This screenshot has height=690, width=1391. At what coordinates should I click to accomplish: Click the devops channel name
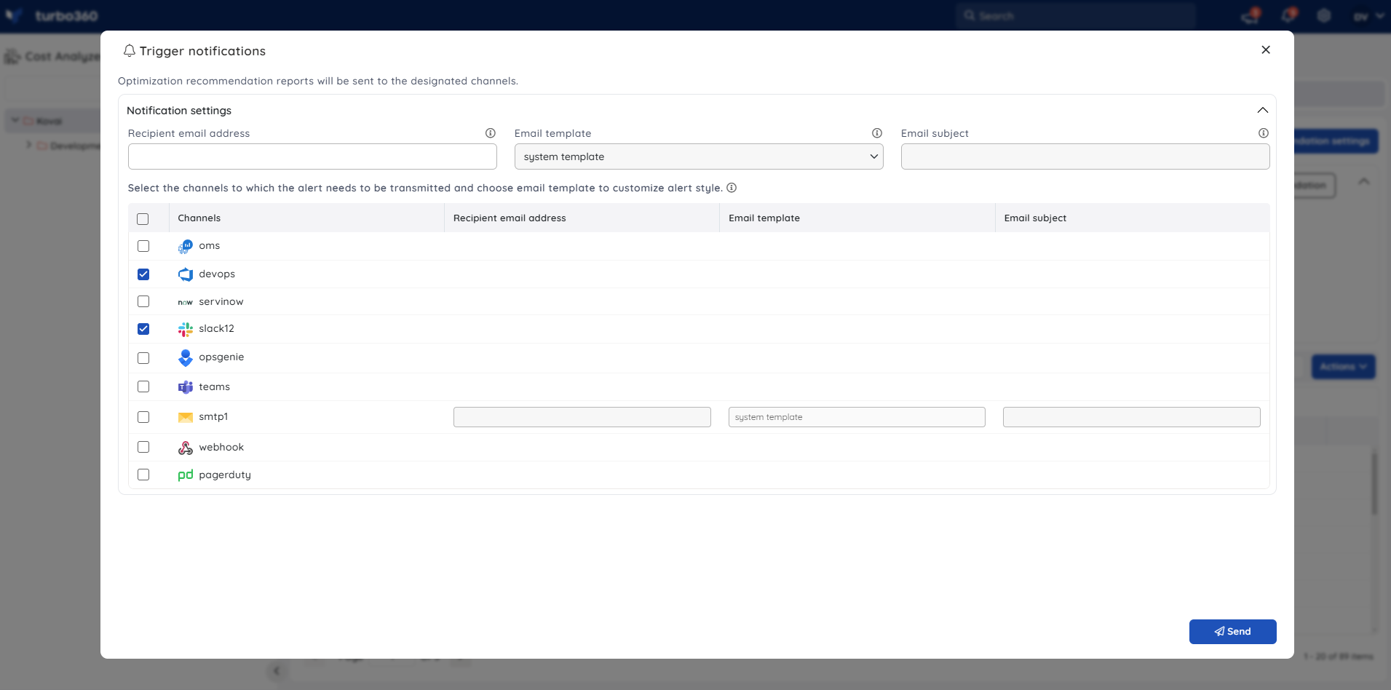[217, 274]
